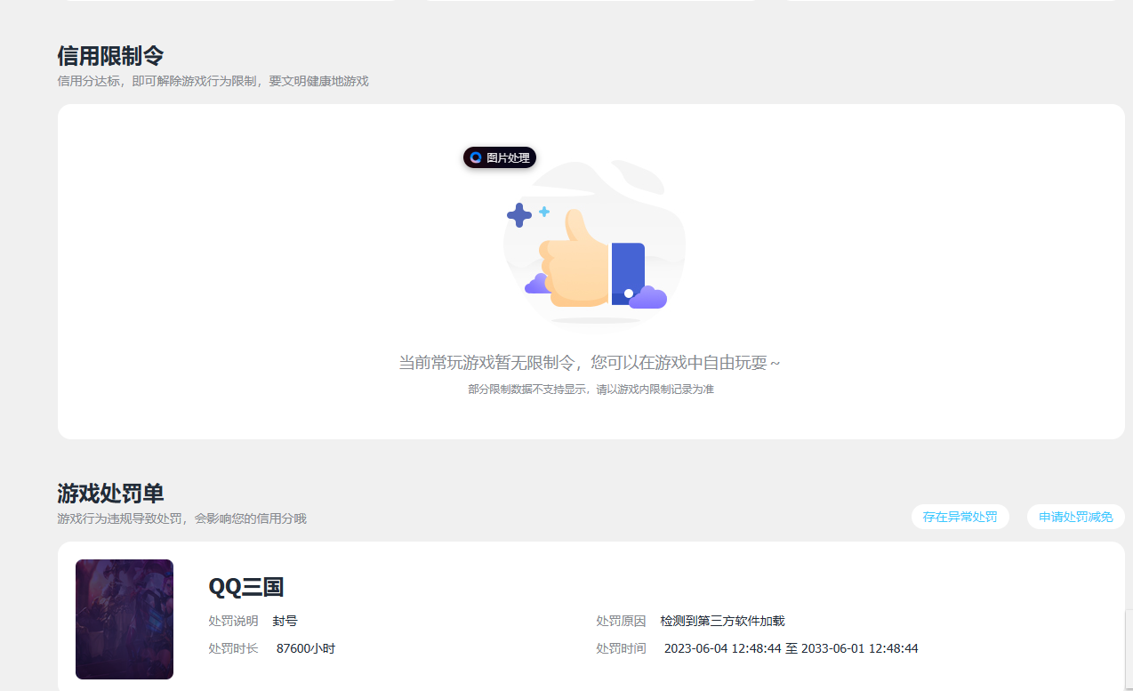The width and height of the screenshot is (1133, 691).
Task: Open the QQ三国 game cover thumbnail
Action: coord(125,619)
